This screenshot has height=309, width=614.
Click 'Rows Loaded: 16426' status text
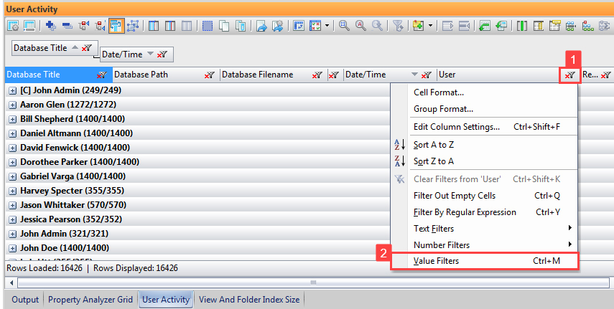pyautogui.click(x=45, y=268)
